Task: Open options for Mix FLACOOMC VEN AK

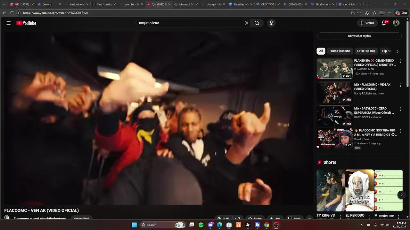Action: (x=400, y=85)
